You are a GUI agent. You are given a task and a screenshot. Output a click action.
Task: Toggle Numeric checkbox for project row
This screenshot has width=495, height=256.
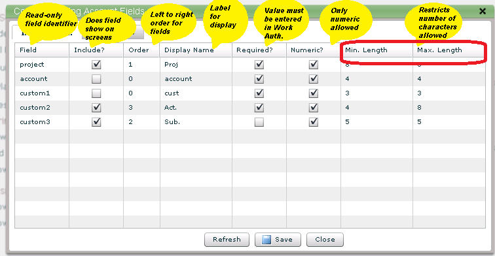[314, 65]
